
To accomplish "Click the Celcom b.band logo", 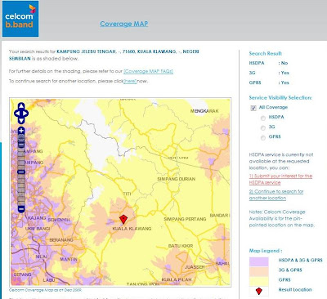I will [x=20, y=19].
